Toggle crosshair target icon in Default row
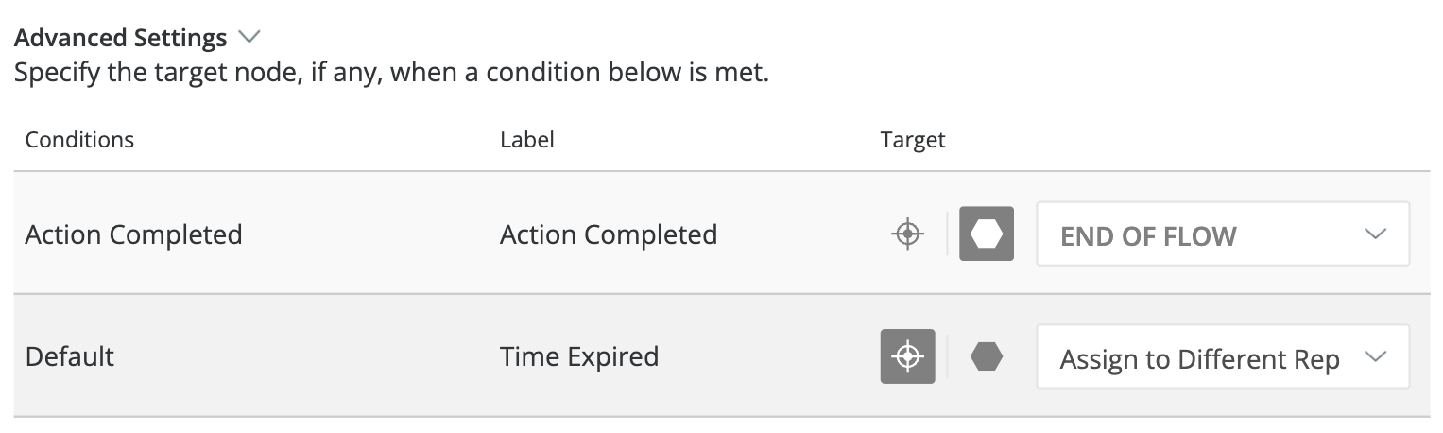Image resolution: width=1443 pixels, height=433 pixels. pyautogui.click(x=907, y=356)
